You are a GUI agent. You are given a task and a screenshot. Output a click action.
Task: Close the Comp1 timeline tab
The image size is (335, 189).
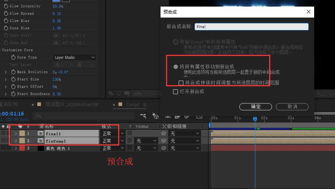point(114,105)
